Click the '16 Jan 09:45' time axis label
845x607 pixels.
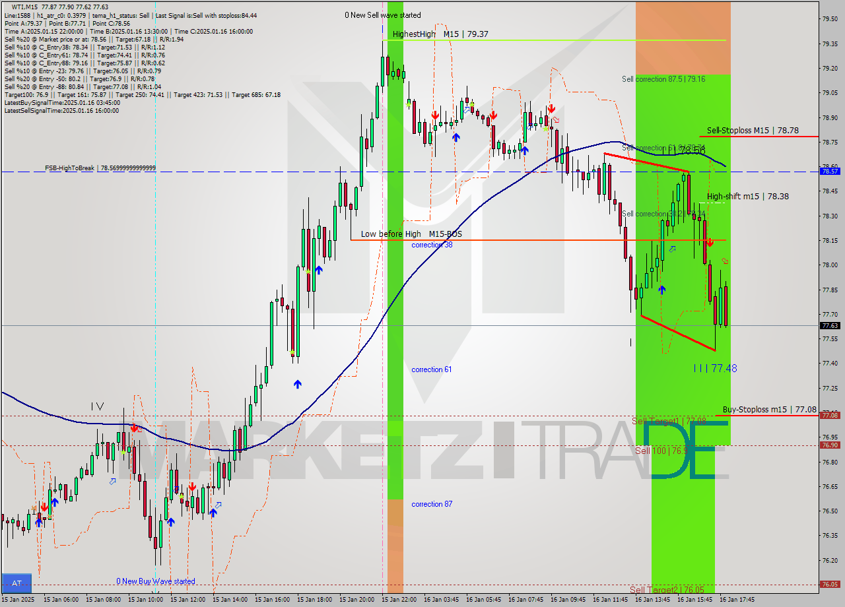[570, 600]
